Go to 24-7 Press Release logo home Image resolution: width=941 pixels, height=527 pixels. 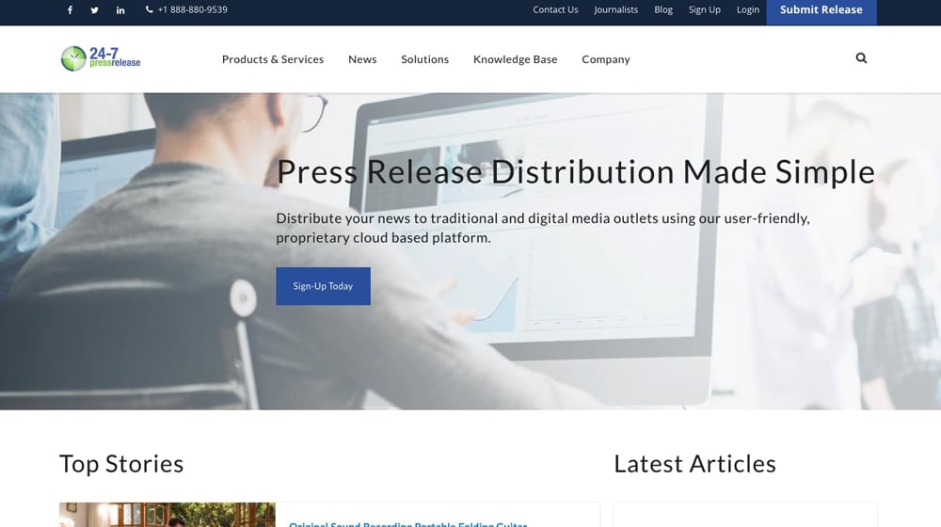[x=101, y=59]
